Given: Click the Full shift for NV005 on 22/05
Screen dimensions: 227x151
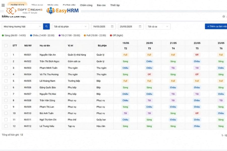Looking at the screenshot, I should pos(197,81).
